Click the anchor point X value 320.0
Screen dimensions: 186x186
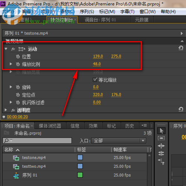(x=98, y=95)
